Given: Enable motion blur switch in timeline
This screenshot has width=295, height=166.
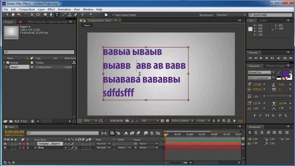Looking at the screenshot, I should [138, 133].
